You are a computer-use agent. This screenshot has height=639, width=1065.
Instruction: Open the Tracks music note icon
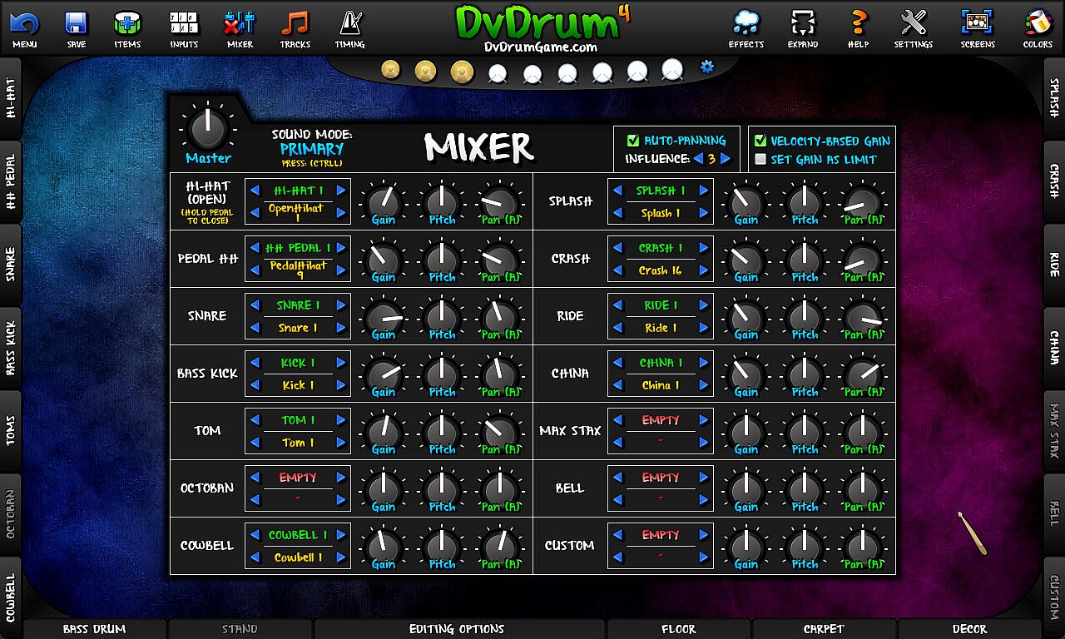pyautogui.click(x=295, y=23)
